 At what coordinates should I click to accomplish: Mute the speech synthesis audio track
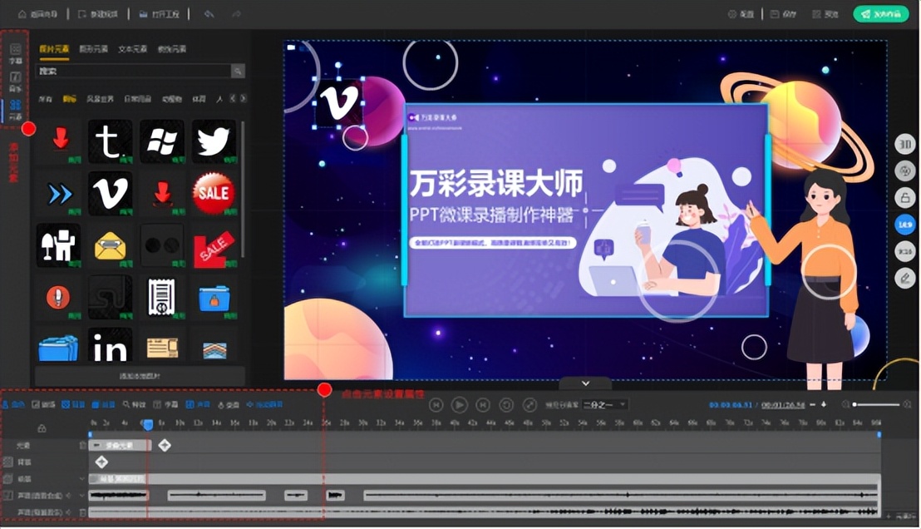pos(67,495)
